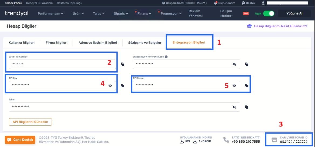Reveal the Token using eye icon
Viewport: 315px width, 147px height.
tap(234, 107)
